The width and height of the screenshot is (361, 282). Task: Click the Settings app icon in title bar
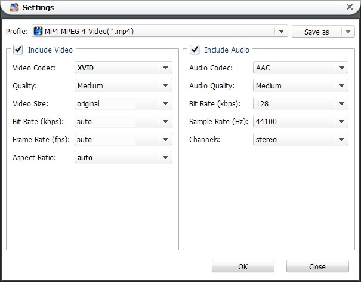[x=14, y=7]
